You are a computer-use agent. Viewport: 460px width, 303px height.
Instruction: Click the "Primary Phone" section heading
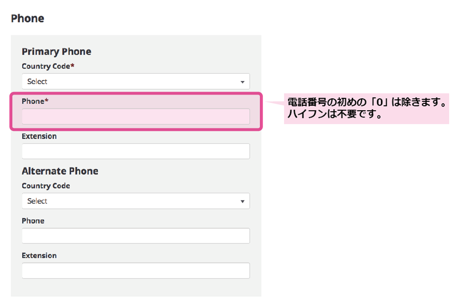(x=56, y=51)
